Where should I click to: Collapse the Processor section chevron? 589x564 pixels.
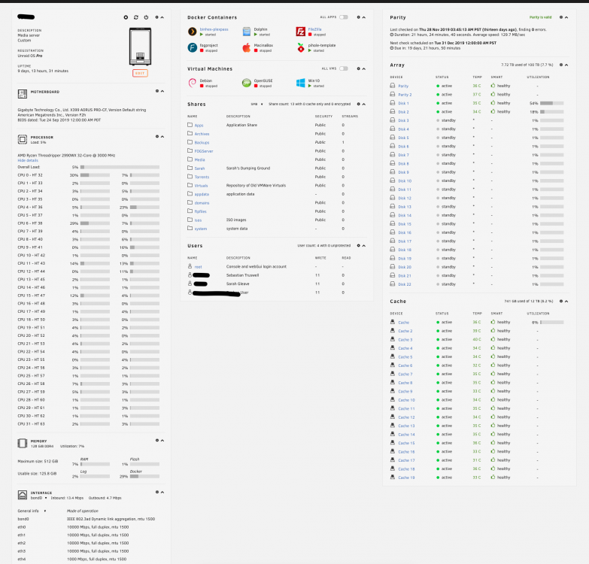pyautogui.click(x=162, y=136)
